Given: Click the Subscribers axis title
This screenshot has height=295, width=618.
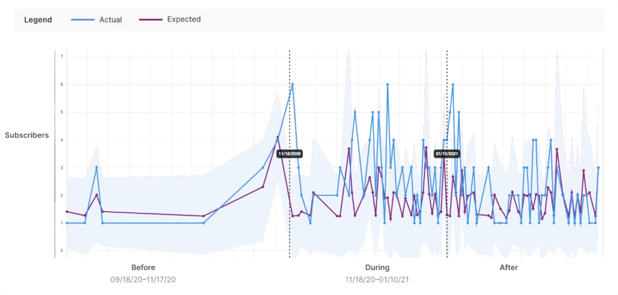Looking at the screenshot, I should (27, 135).
